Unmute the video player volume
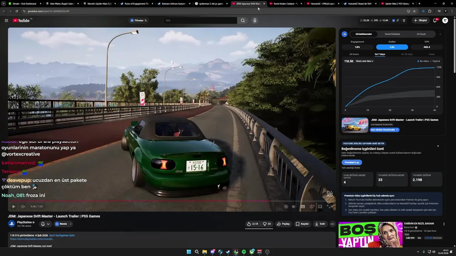This screenshot has width=456, height=256. coord(23,207)
